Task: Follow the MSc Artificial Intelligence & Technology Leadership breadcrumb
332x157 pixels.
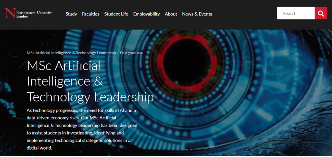Action: click(71, 53)
